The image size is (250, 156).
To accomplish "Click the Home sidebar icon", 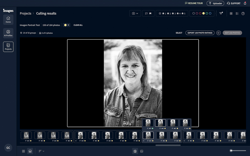I will tap(8, 20).
